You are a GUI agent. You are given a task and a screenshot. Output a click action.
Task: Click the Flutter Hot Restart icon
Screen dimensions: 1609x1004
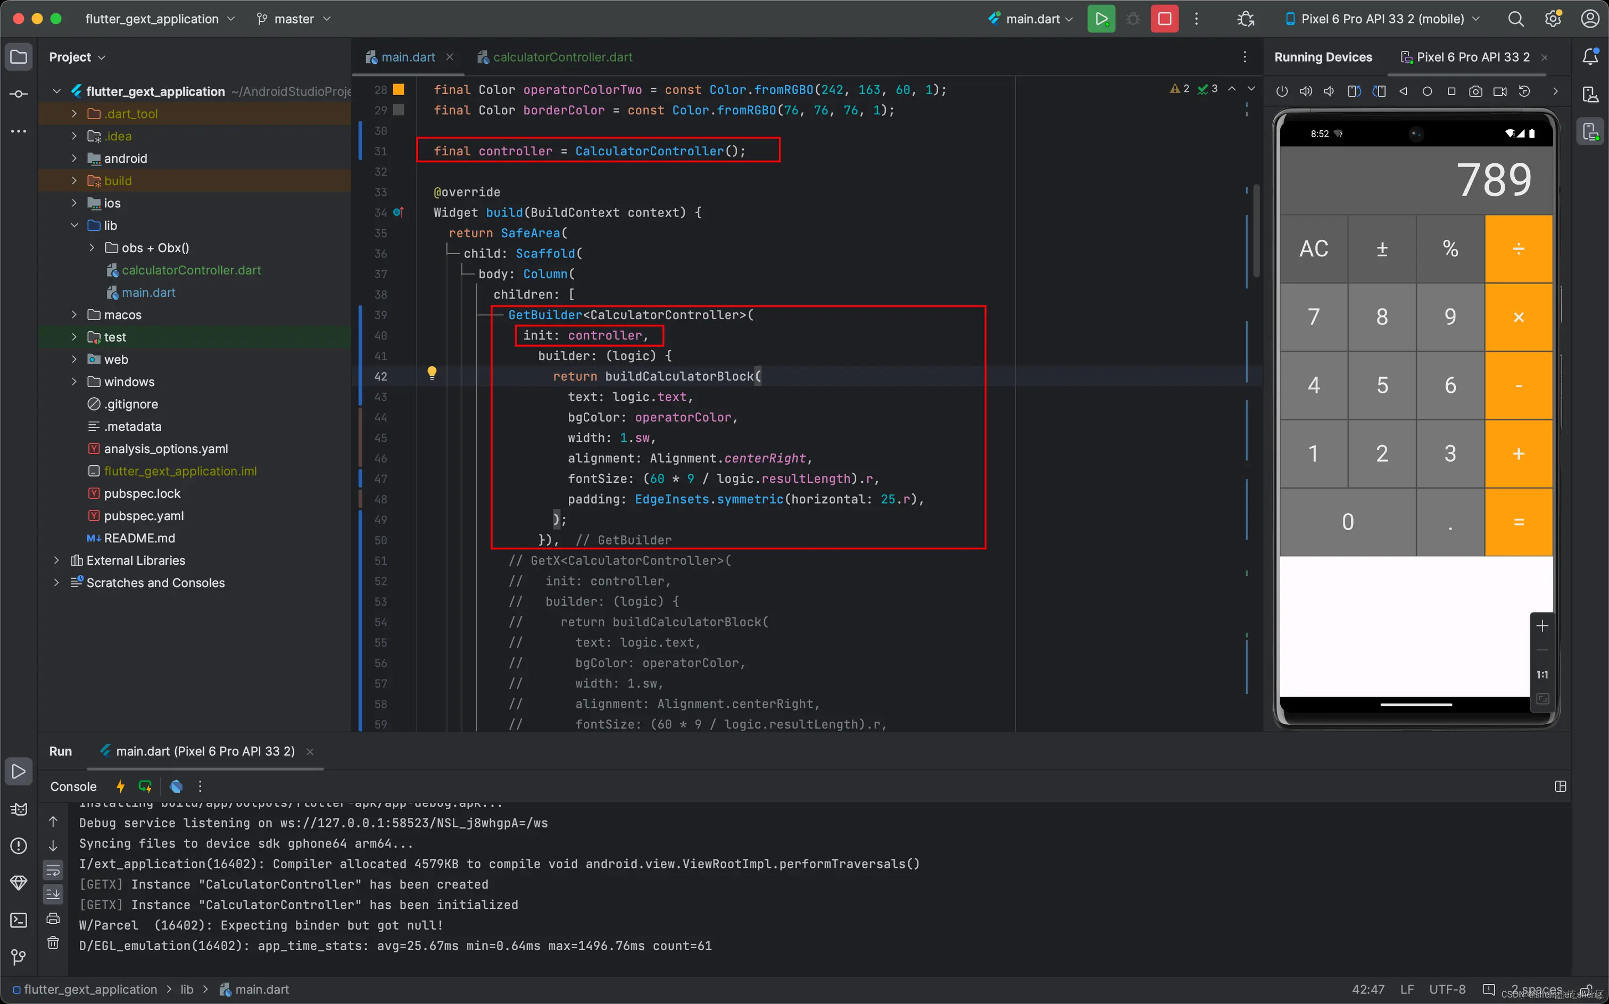tap(145, 786)
